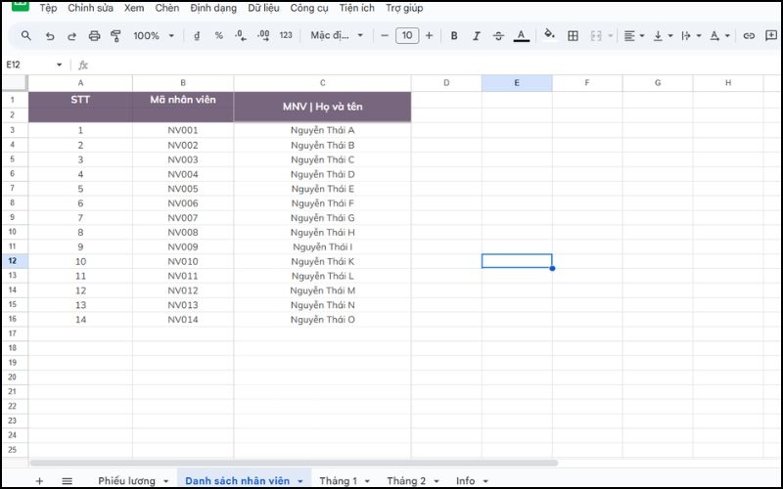Click the Print icon
The width and height of the screenshot is (783, 489).
point(94,36)
